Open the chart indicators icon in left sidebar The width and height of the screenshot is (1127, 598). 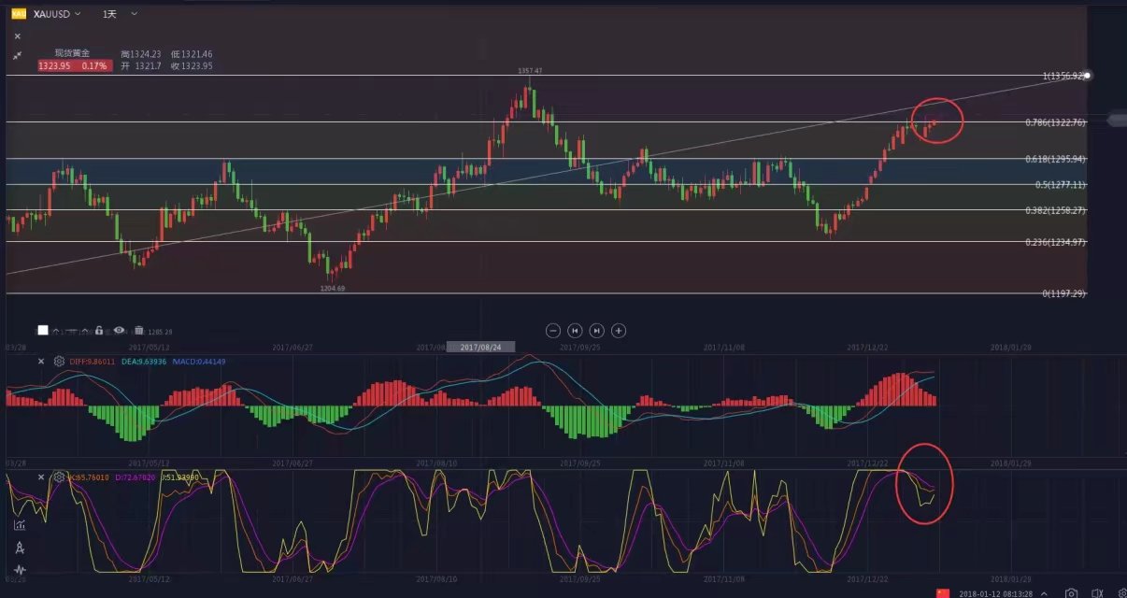[20, 524]
